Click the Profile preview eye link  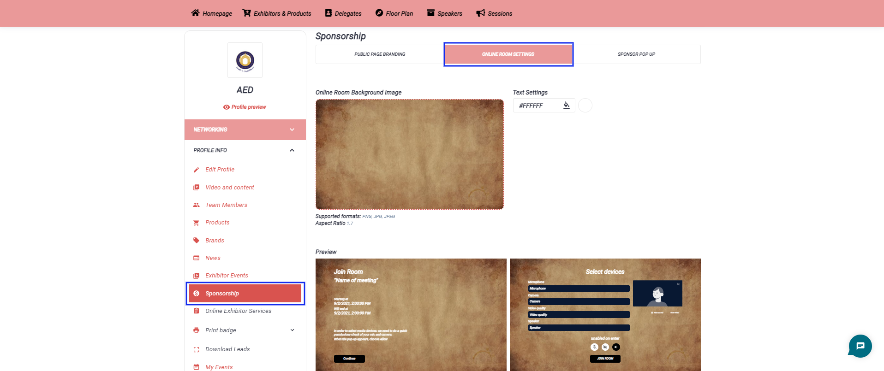point(245,107)
